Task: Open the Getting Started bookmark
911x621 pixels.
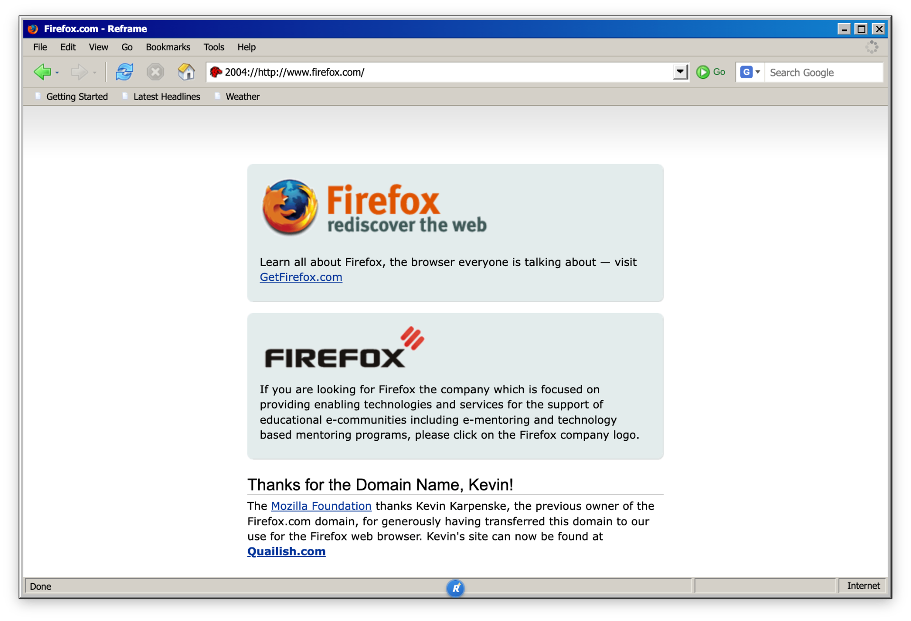Action: [72, 96]
